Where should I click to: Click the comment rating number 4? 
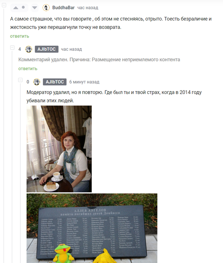(20, 49)
